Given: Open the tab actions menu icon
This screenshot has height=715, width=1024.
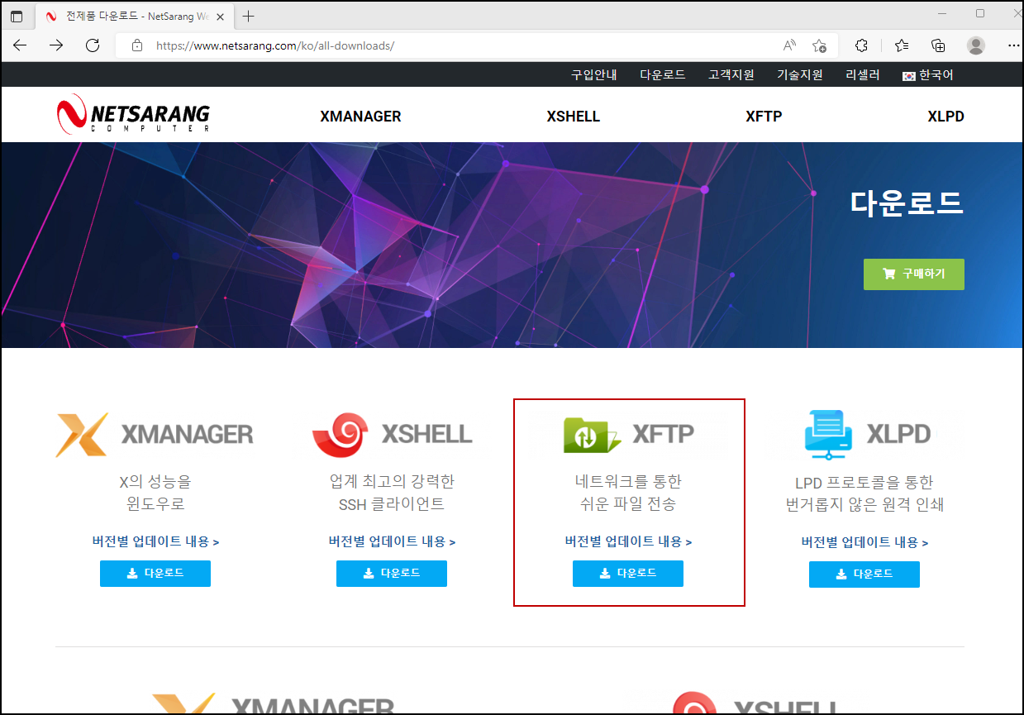Looking at the screenshot, I should pos(17,17).
